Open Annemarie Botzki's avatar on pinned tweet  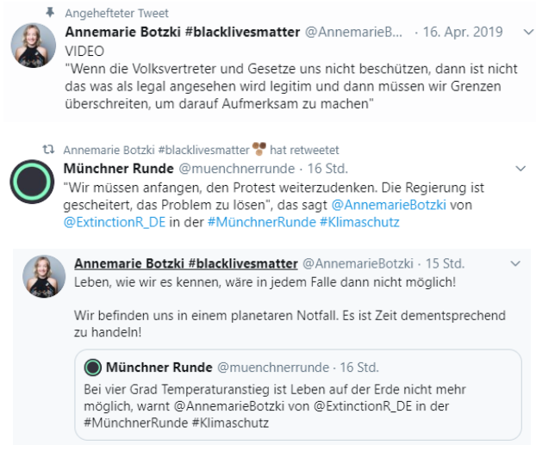tap(34, 46)
